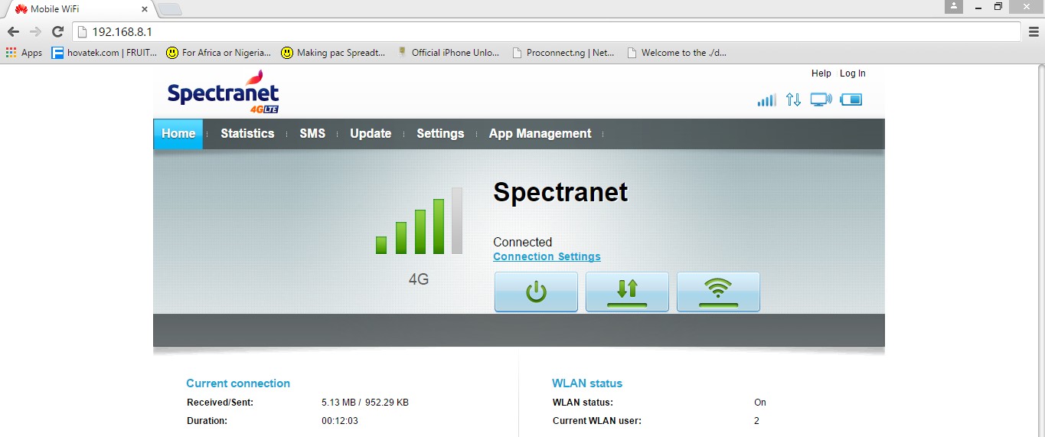The width and height of the screenshot is (1045, 437).
Task: Click the mobile data arrows button
Action: [x=627, y=292]
